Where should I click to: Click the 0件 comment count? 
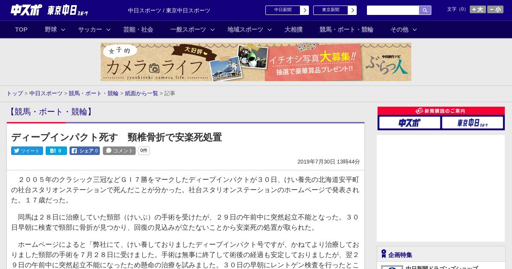[144, 151]
